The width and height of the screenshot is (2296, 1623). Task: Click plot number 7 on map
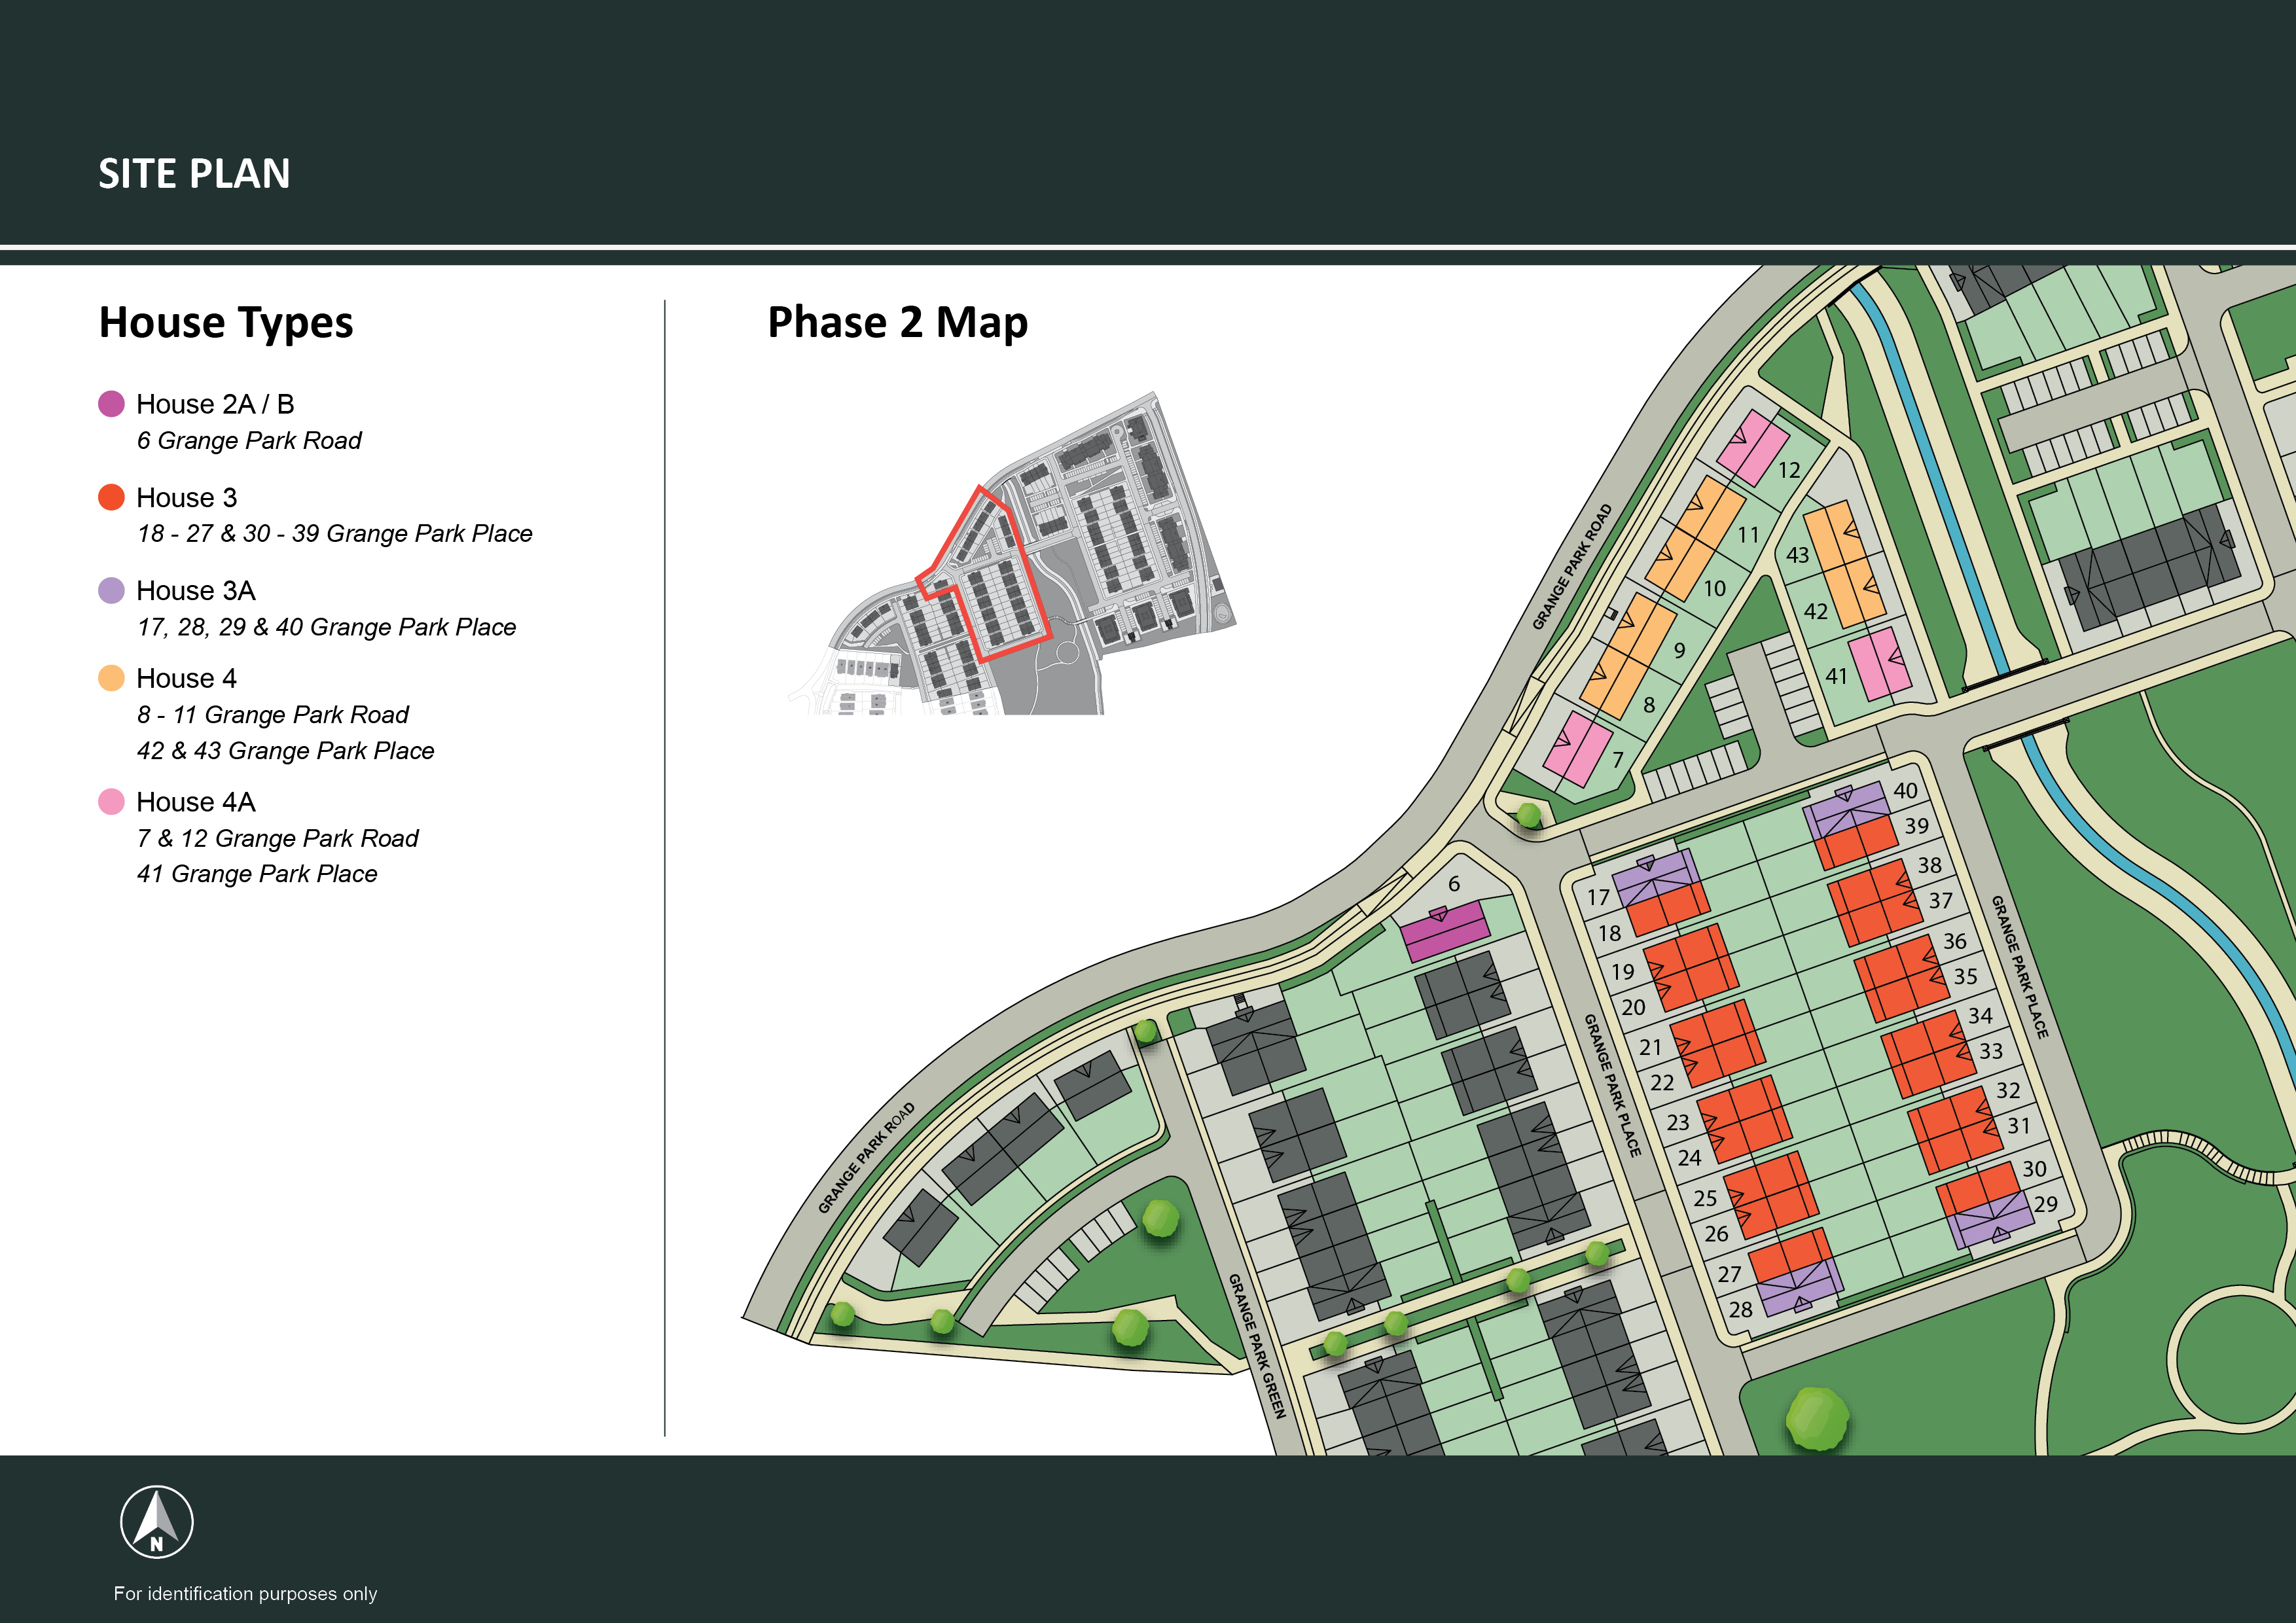1617,760
